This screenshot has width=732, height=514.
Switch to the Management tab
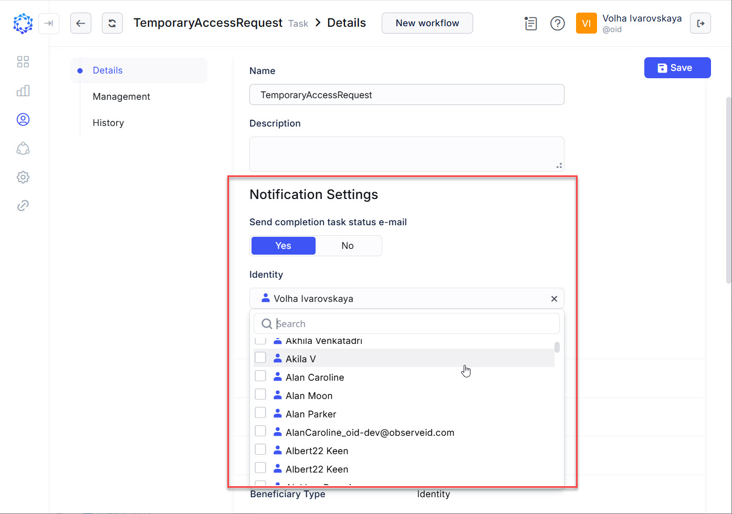coord(121,96)
